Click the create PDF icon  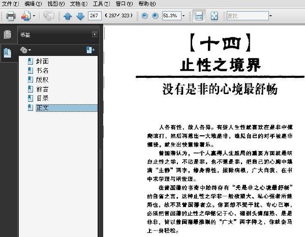pos(26,16)
